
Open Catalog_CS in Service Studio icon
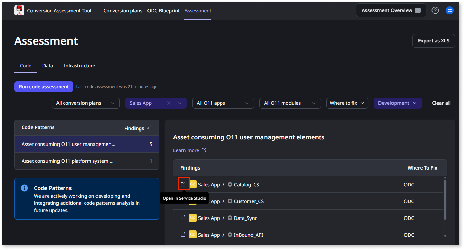[x=183, y=184]
